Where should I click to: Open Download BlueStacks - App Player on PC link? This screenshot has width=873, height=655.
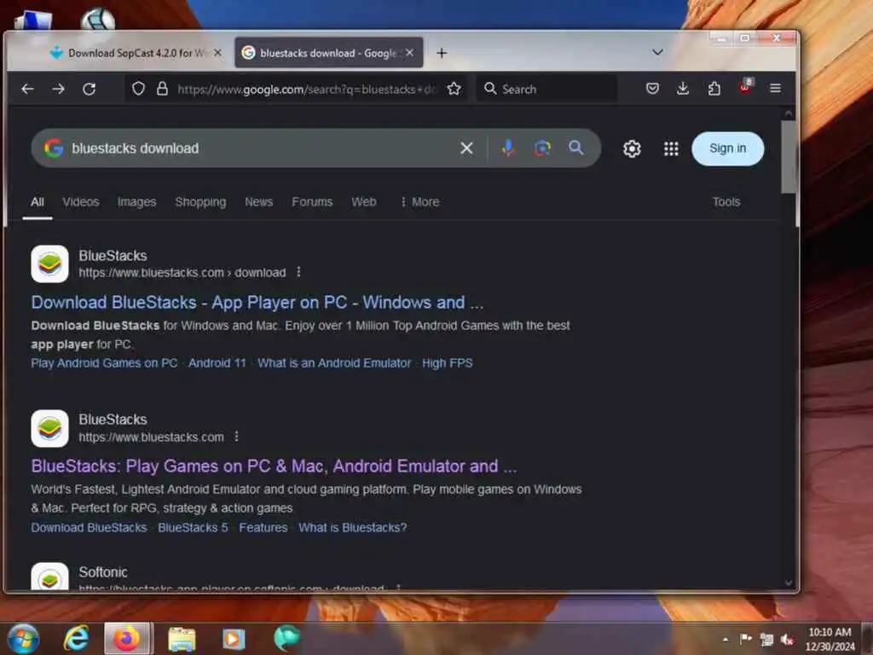tap(257, 302)
